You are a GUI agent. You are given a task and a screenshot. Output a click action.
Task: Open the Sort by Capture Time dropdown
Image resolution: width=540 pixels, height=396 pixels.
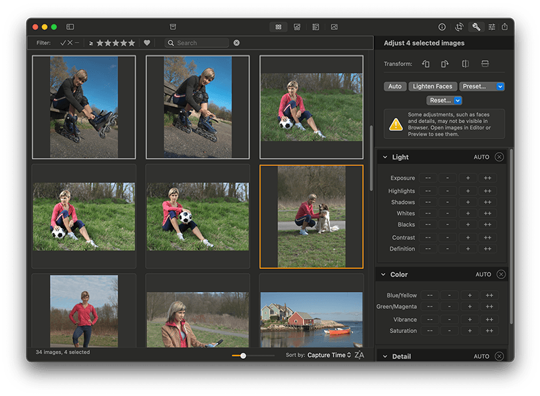point(325,355)
